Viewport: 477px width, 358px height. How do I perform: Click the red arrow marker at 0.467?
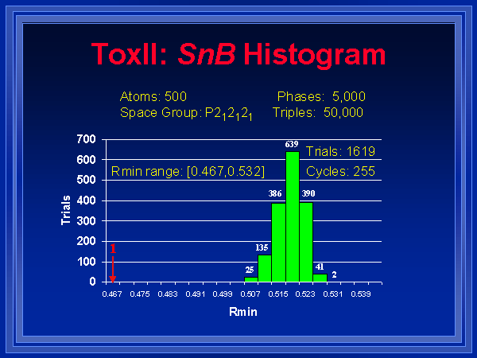(113, 269)
